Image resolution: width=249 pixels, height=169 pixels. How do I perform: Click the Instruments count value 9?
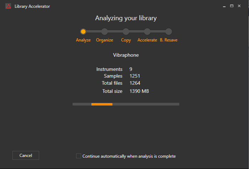pos(131,69)
